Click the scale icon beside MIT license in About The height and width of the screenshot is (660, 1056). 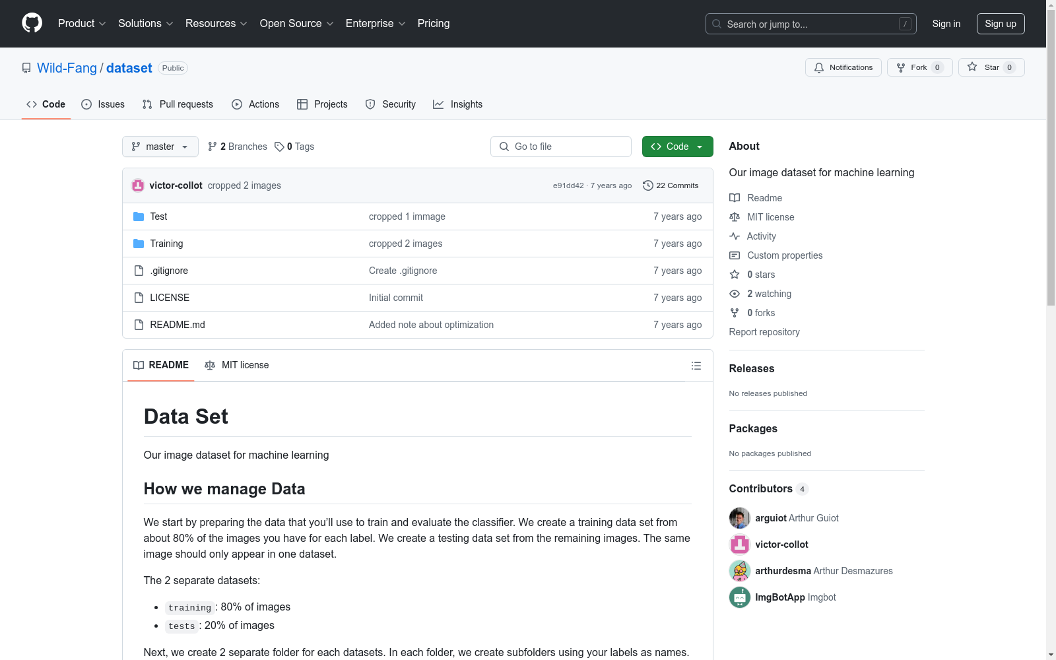point(735,217)
